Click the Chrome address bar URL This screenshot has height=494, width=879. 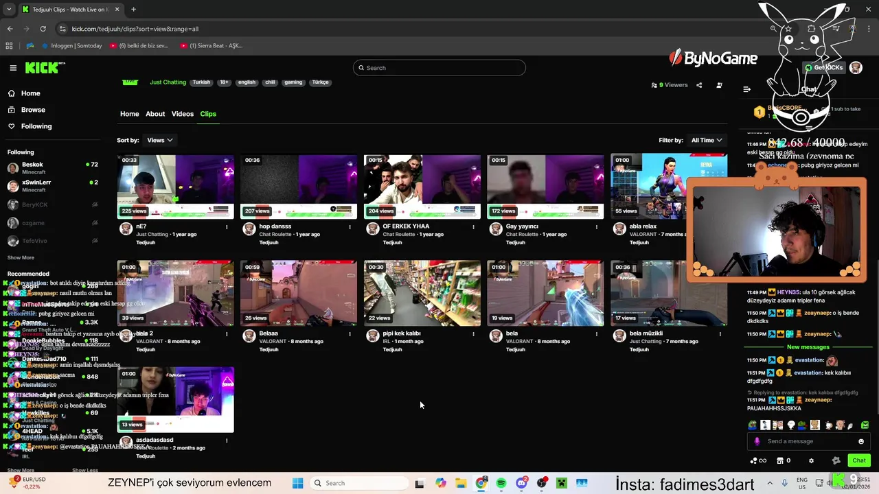(x=135, y=29)
